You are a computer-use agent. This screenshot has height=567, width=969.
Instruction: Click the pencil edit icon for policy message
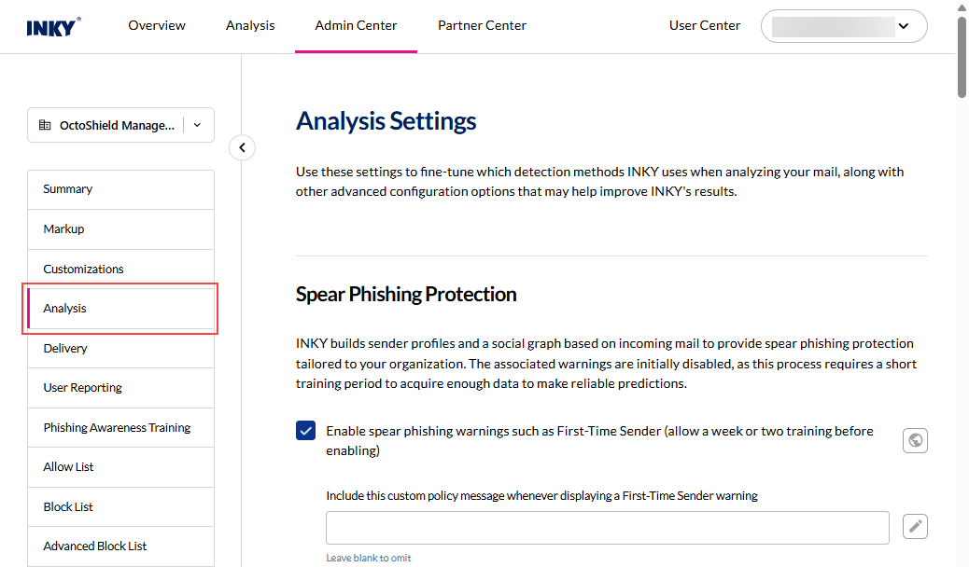(916, 527)
